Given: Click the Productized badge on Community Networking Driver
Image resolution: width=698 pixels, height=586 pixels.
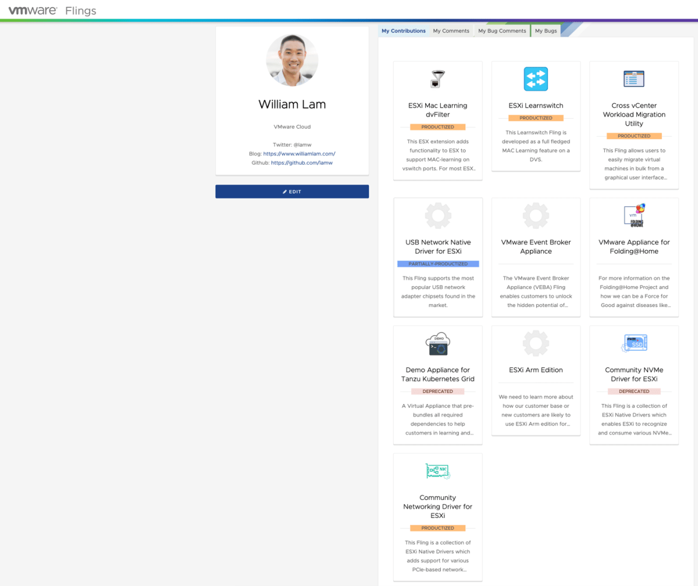Looking at the screenshot, I should tap(438, 528).
